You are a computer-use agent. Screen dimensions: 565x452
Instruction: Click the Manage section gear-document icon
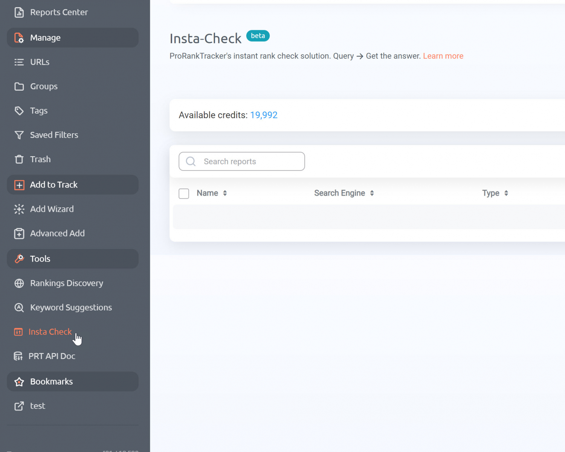pos(19,38)
